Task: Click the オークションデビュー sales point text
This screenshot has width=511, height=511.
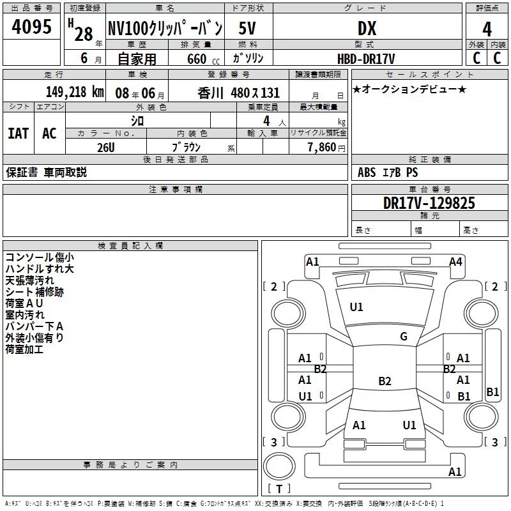Action: tap(409, 89)
